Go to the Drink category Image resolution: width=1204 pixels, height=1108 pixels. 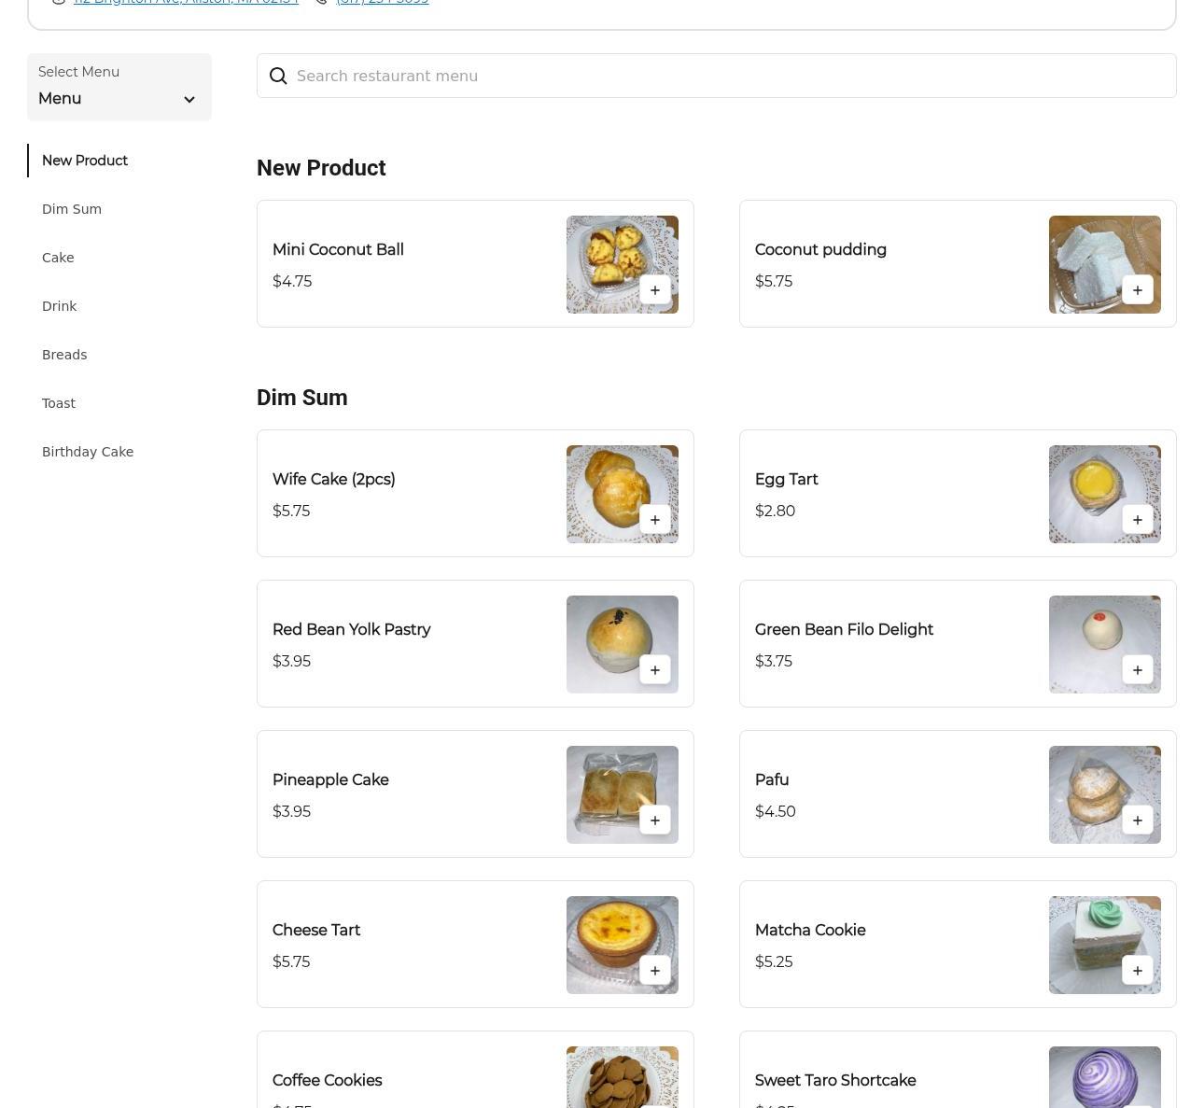[x=59, y=306]
